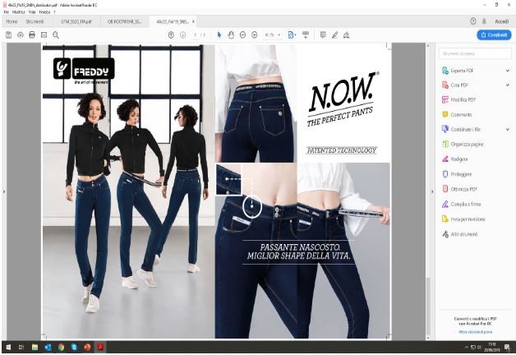The height and width of the screenshot is (355, 516).
Task: Click Accedi to sign in
Action: (x=501, y=21)
